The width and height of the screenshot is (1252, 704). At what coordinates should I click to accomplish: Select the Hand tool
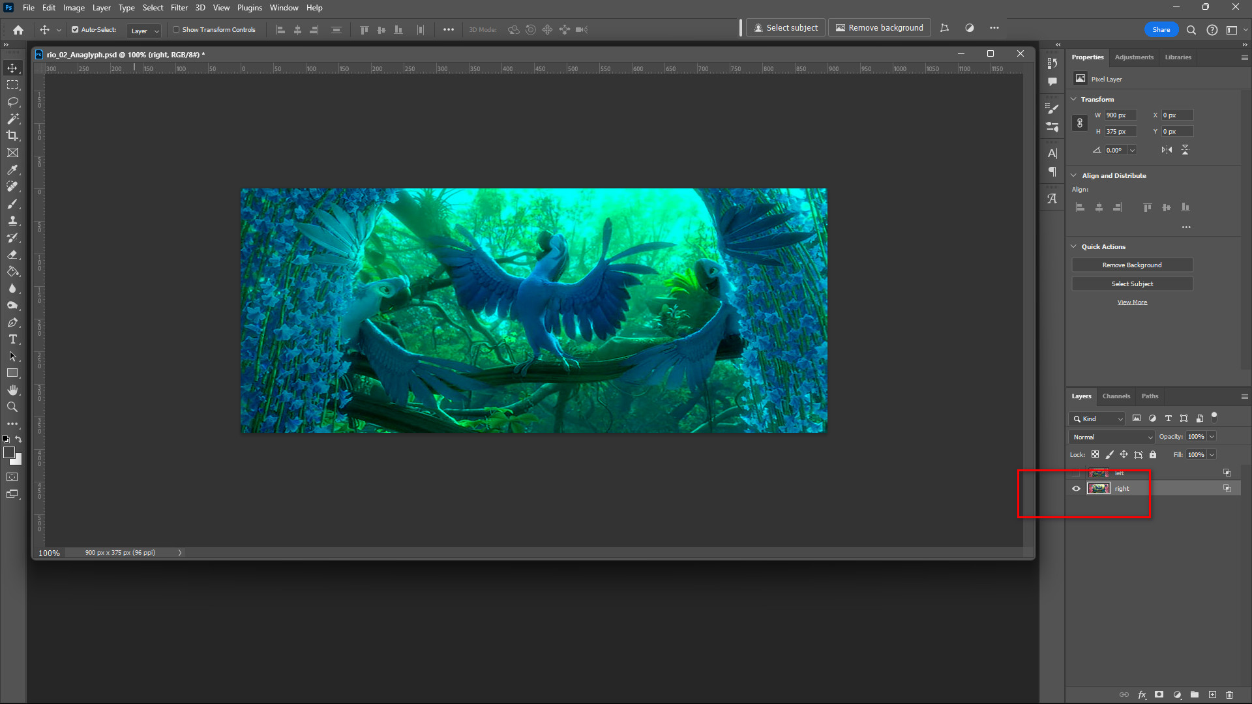[x=12, y=390]
